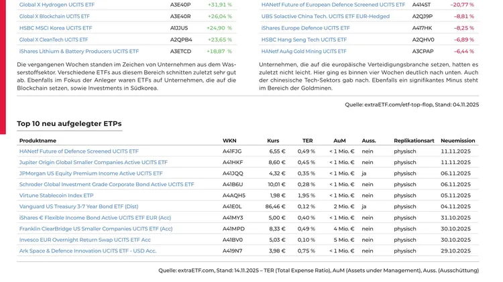Open Jupiter Origin Global Smaller Companies Active ETF
Viewport: 503px width, 282px height.
pos(93,162)
